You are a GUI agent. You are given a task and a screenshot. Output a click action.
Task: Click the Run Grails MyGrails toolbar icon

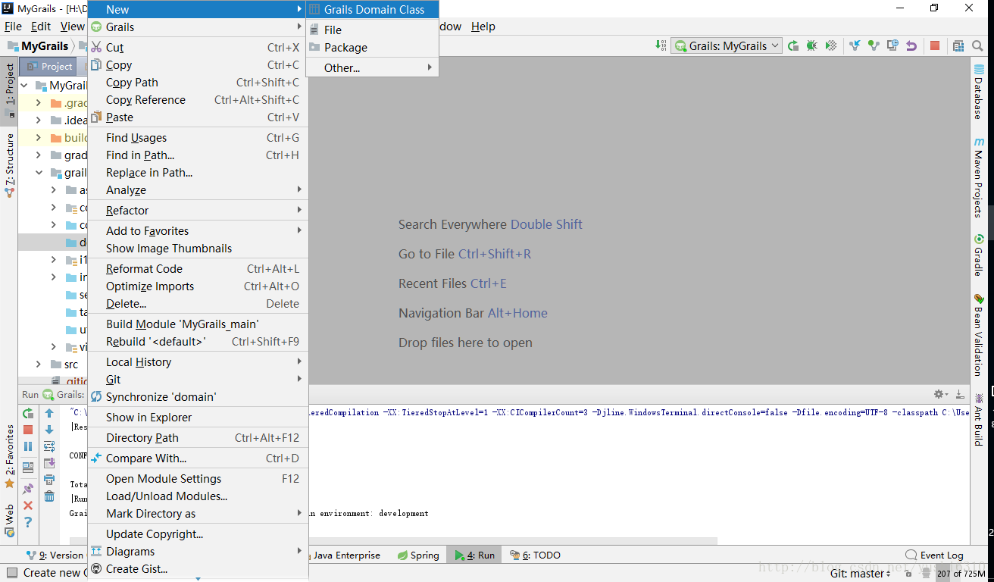point(793,45)
